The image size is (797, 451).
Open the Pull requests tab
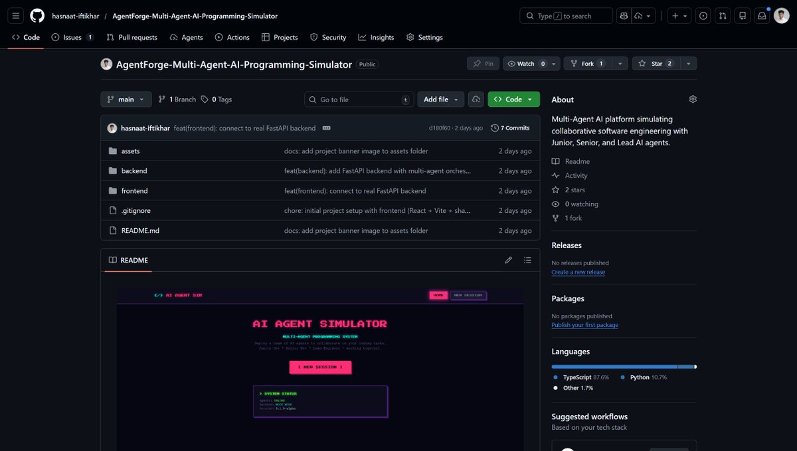pyautogui.click(x=132, y=37)
